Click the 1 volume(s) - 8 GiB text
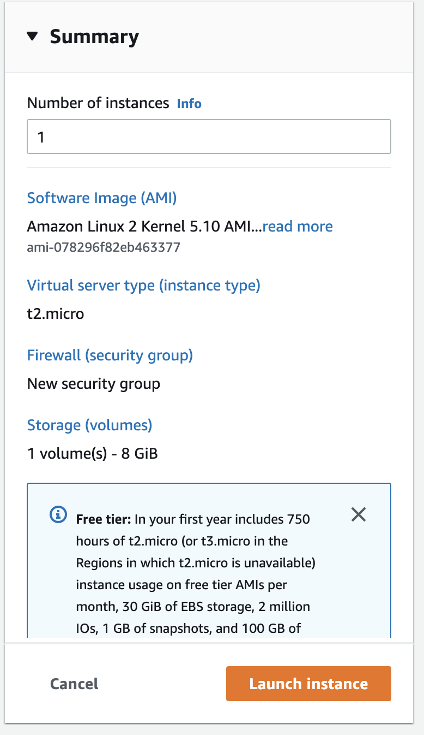Viewport: 424px width, 735px height. pyautogui.click(x=93, y=453)
